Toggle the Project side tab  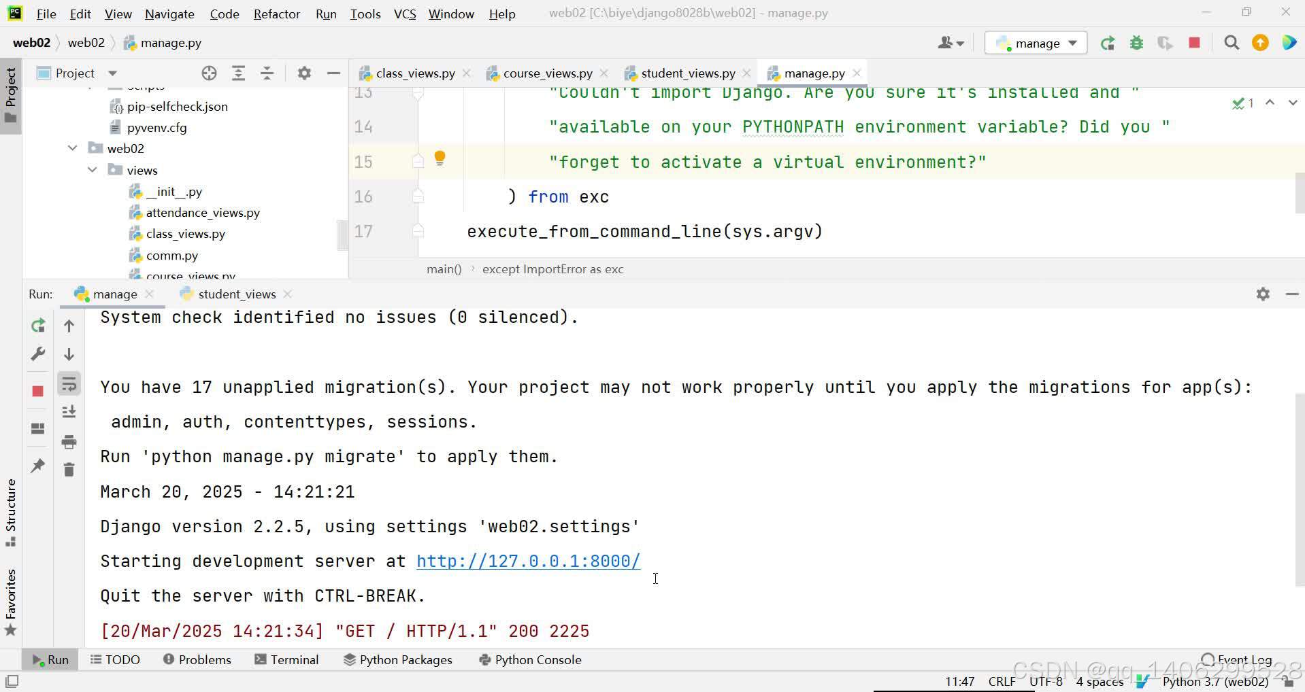11,95
